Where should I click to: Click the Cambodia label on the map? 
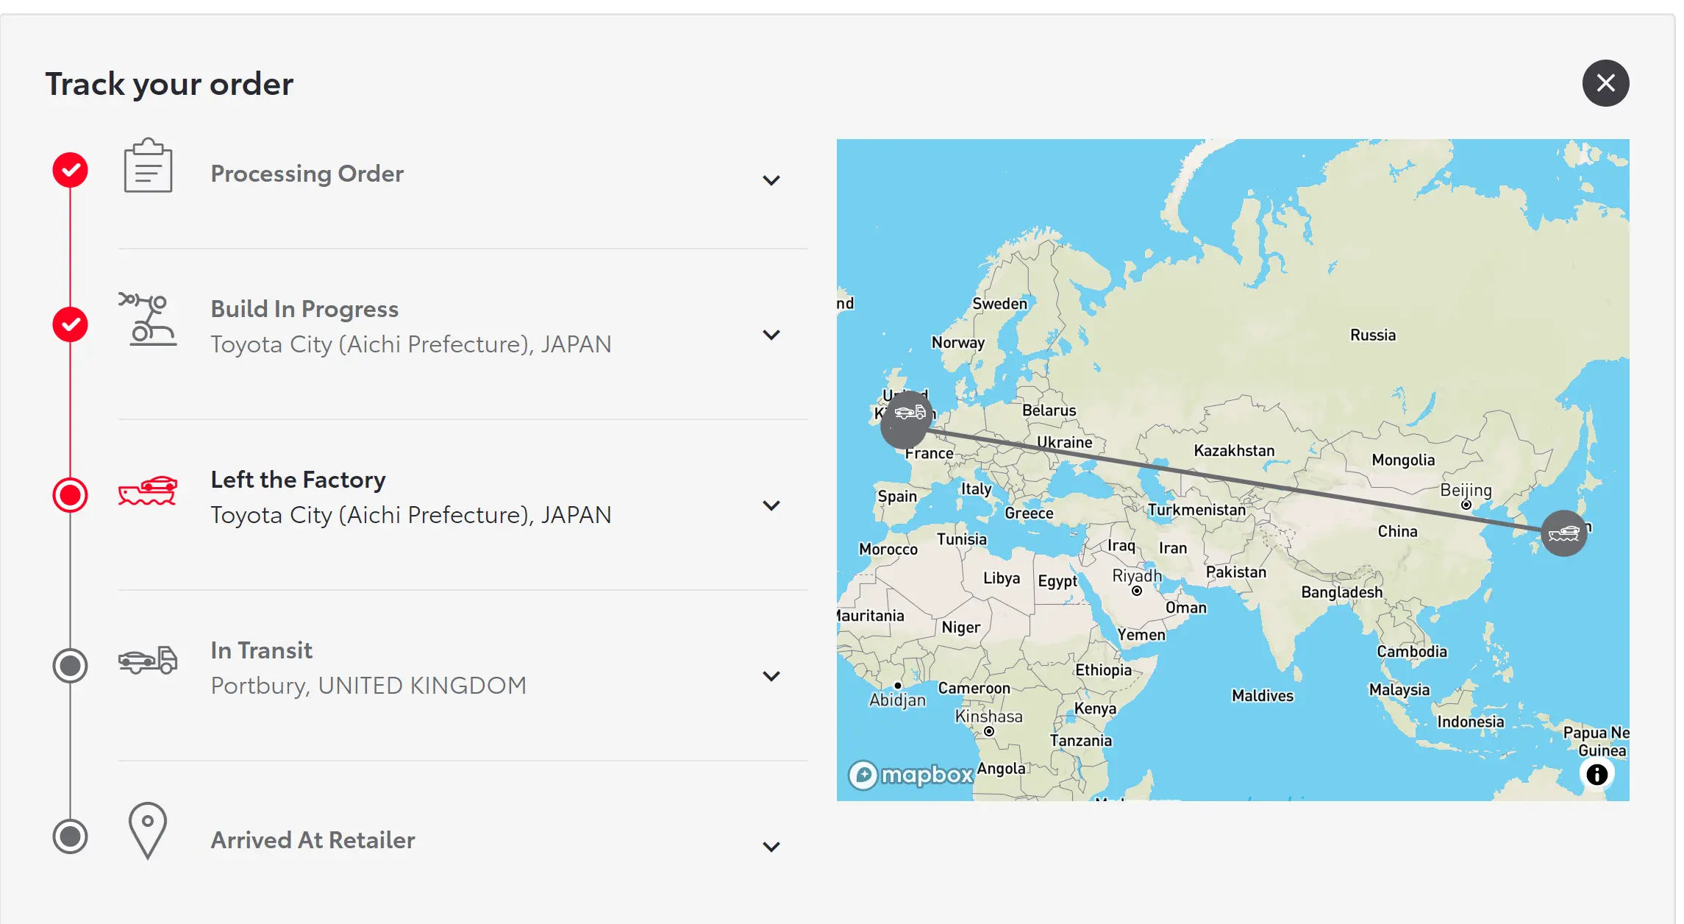tap(1412, 651)
